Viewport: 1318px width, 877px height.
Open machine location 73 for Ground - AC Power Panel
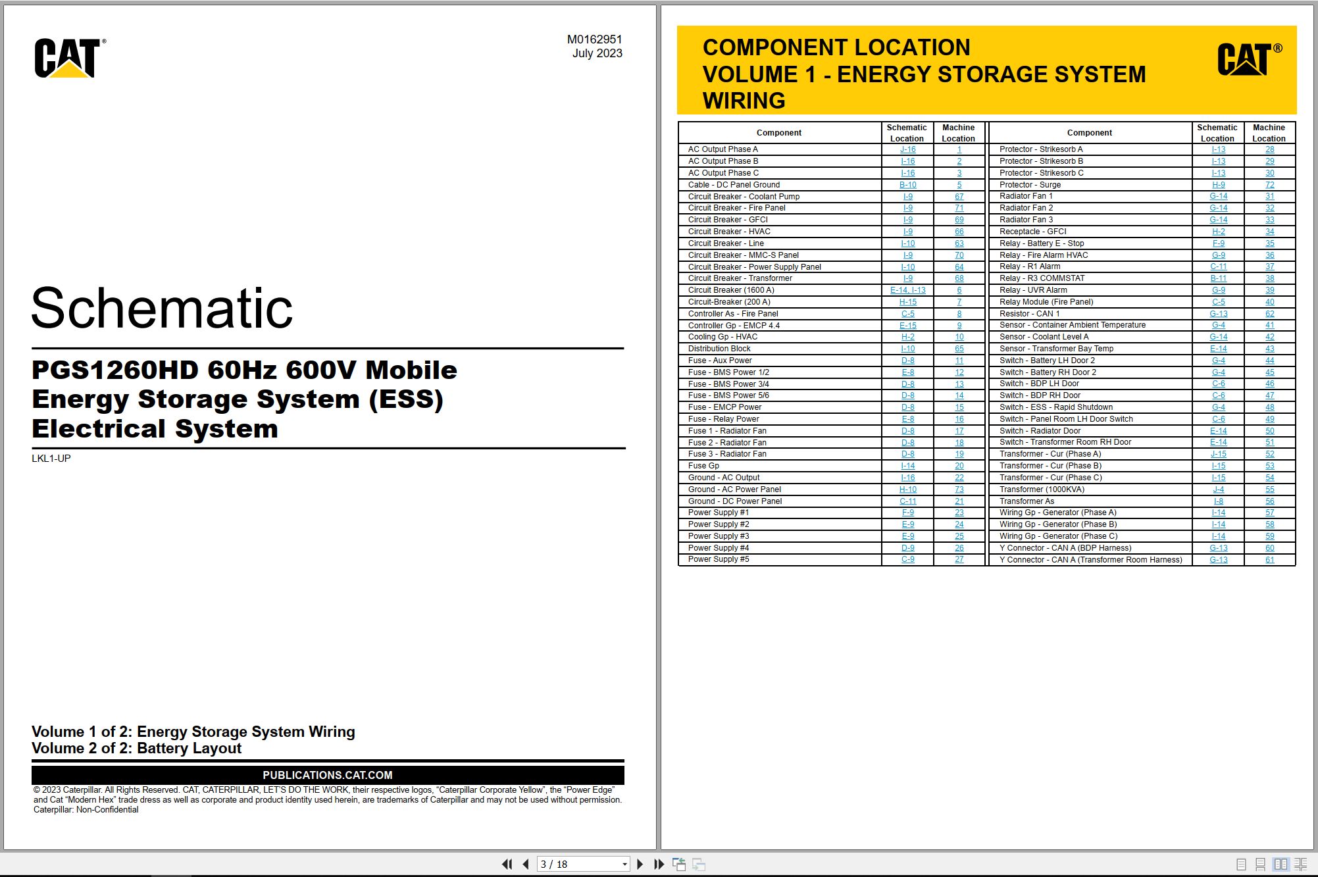click(959, 489)
